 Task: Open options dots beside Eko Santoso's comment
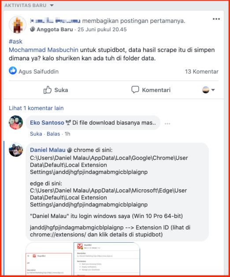(167, 124)
